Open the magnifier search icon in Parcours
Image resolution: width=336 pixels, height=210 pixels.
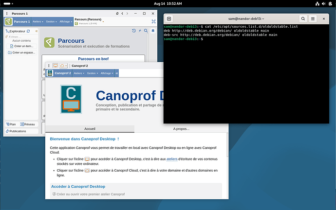coord(146,31)
